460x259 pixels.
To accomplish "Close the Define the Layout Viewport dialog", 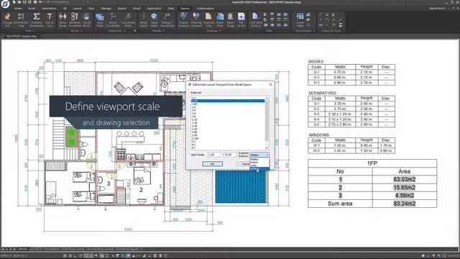I will tap(270, 85).
